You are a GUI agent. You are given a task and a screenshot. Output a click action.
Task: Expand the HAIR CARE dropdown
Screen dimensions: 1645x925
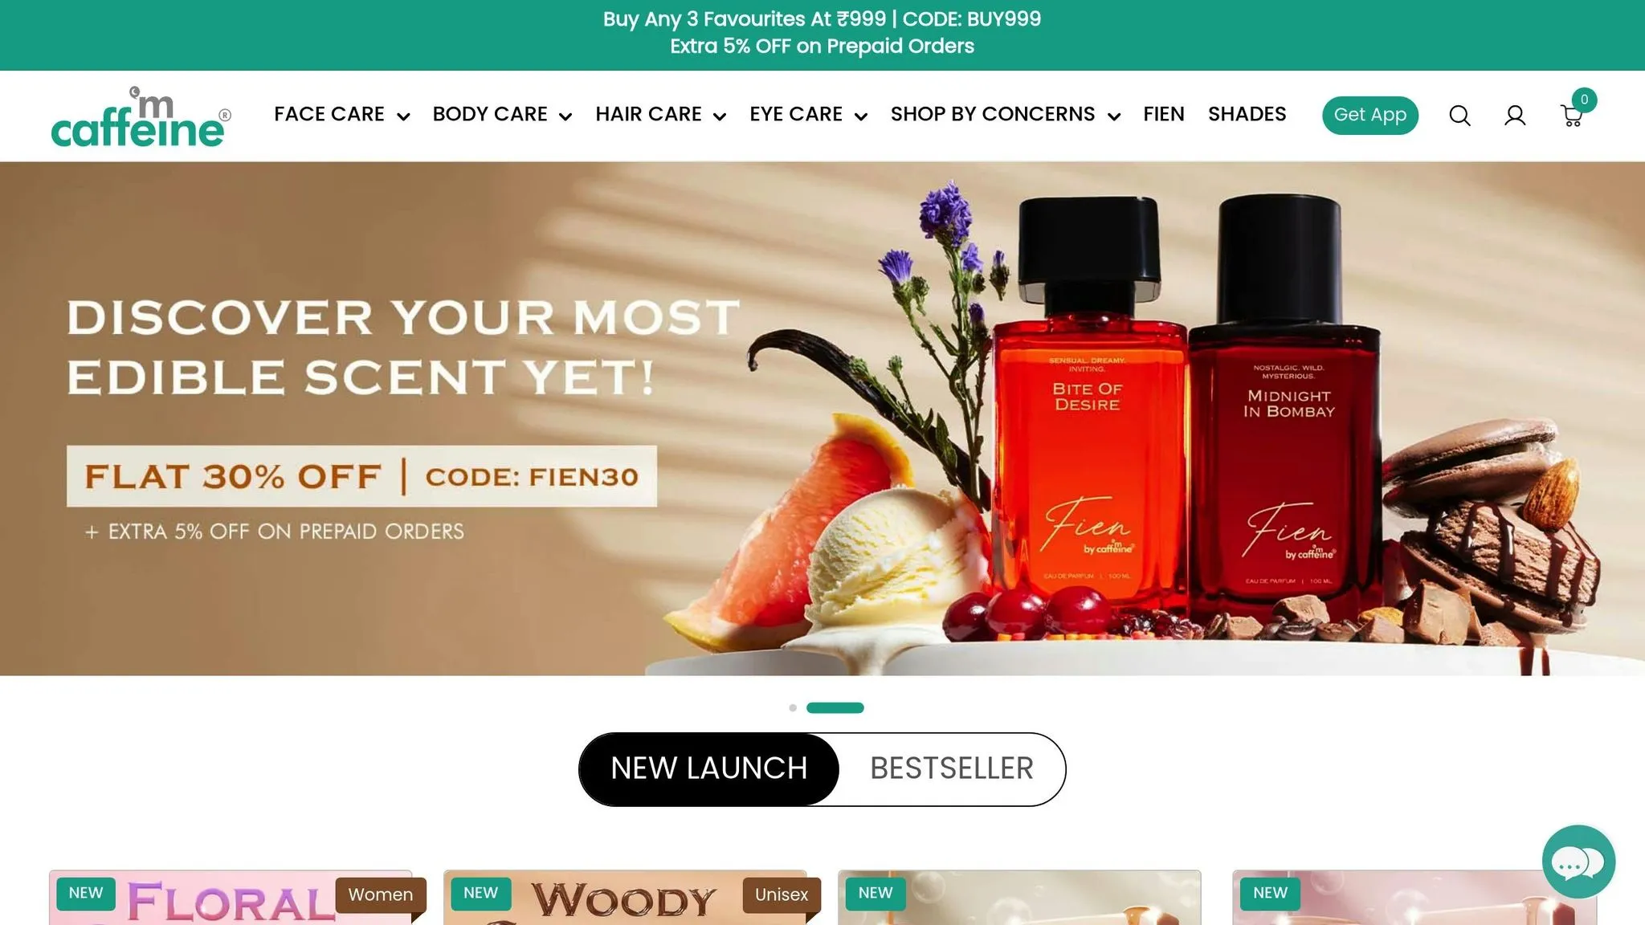[661, 115]
